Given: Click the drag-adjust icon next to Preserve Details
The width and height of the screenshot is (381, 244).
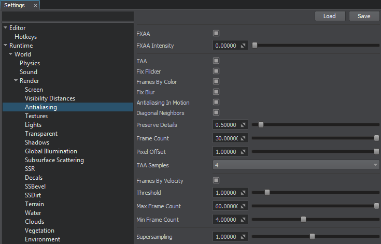Looking at the screenshot, I should 244,125.
